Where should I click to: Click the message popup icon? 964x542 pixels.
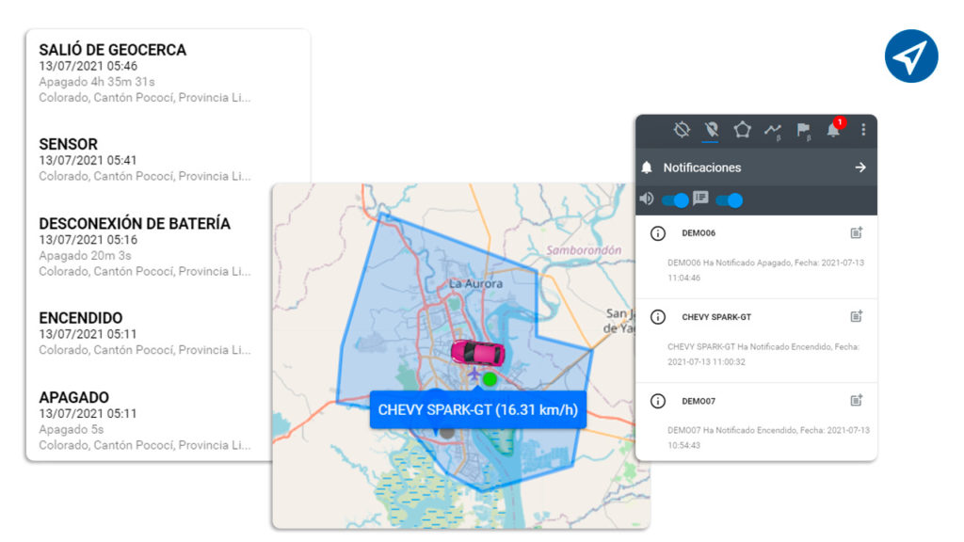700,198
